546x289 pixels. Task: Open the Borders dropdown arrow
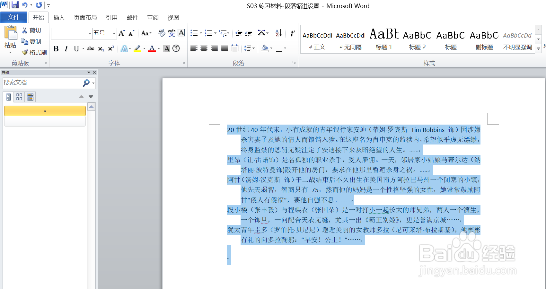(x=285, y=48)
